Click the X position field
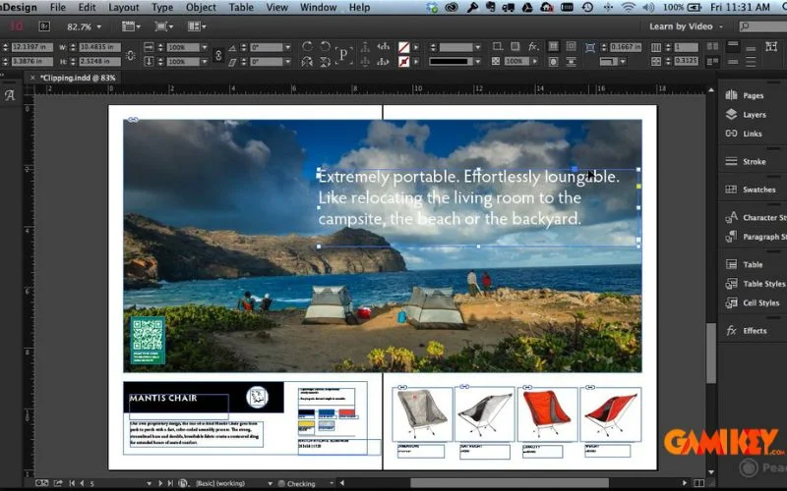Viewport: 787px width, 491px height. tap(31, 47)
